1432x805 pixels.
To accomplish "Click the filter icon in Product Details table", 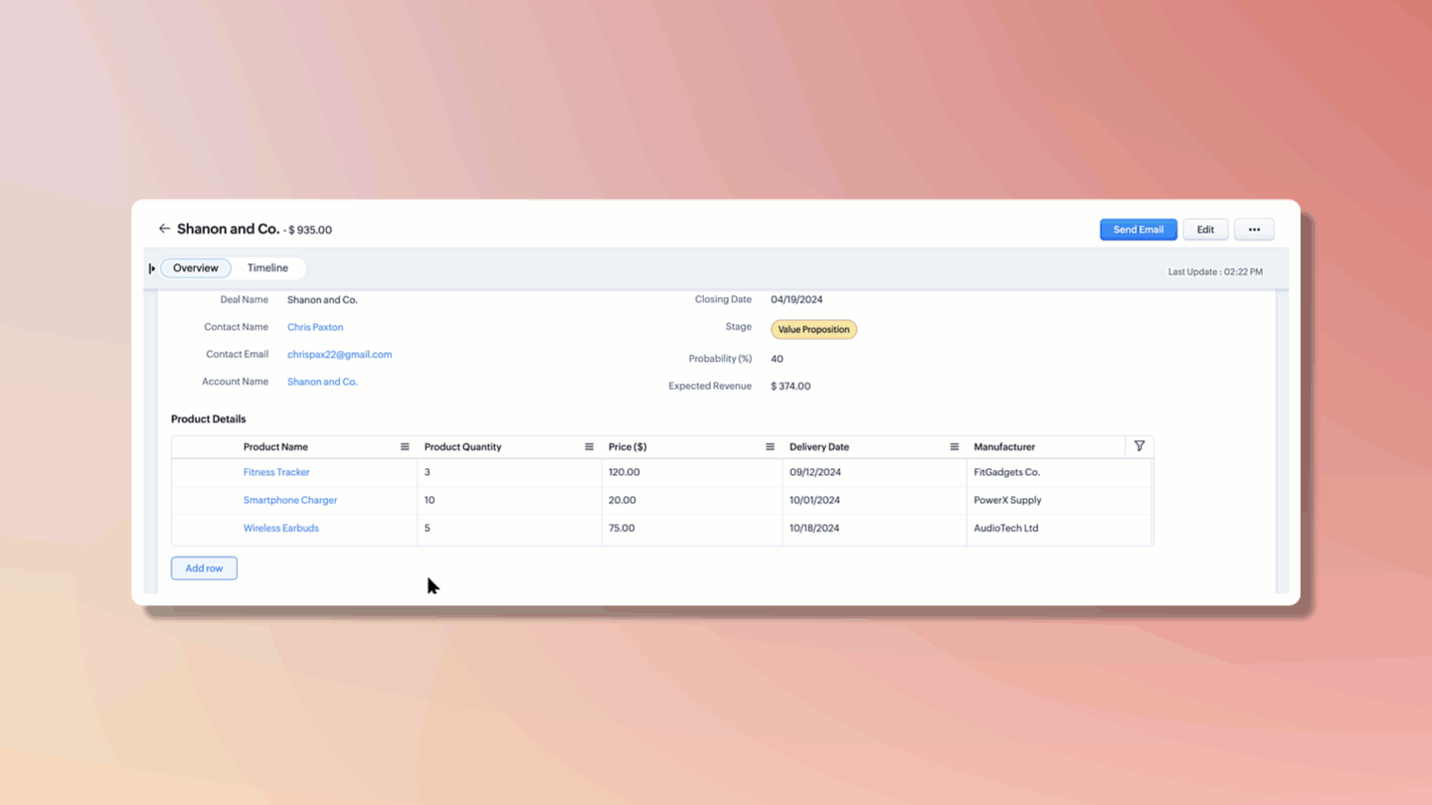I will pos(1139,447).
